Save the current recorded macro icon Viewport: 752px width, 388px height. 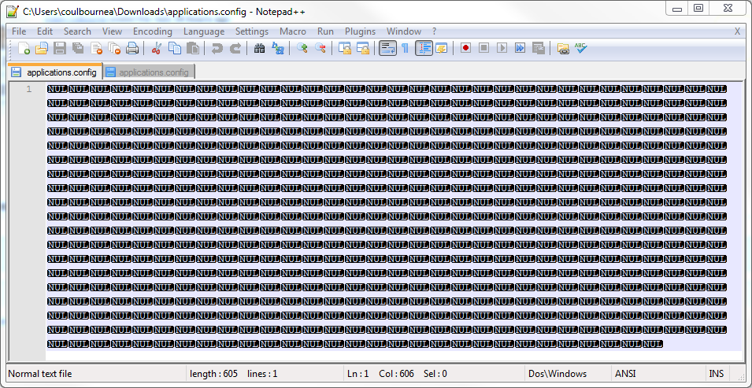pos(538,48)
